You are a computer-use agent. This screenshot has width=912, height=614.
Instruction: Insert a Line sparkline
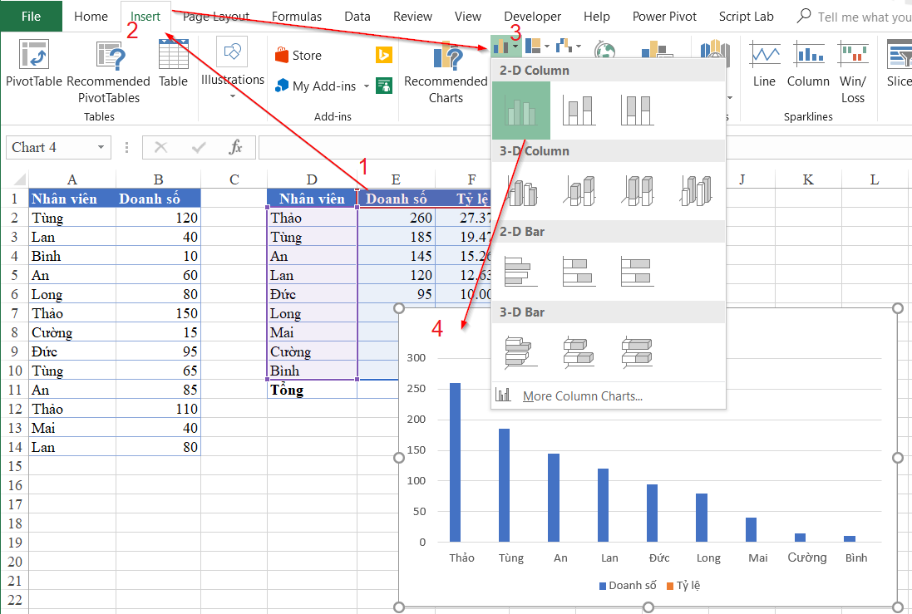(x=763, y=65)
